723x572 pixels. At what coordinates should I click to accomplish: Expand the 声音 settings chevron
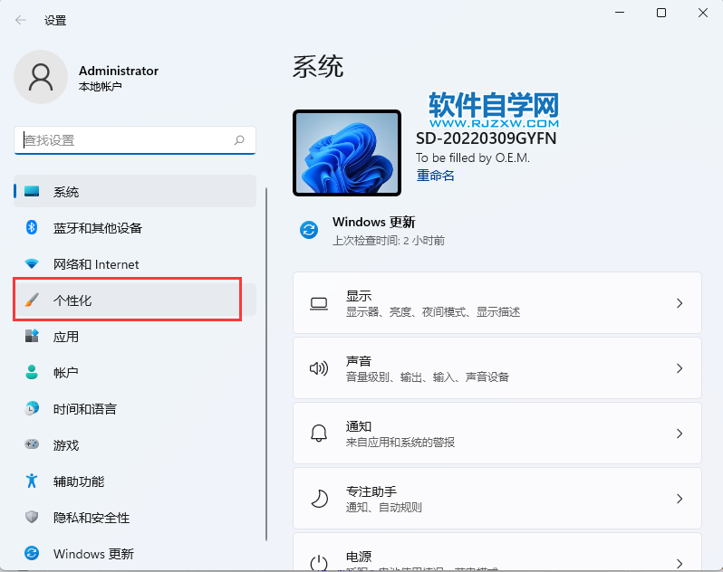coord(680,368)
